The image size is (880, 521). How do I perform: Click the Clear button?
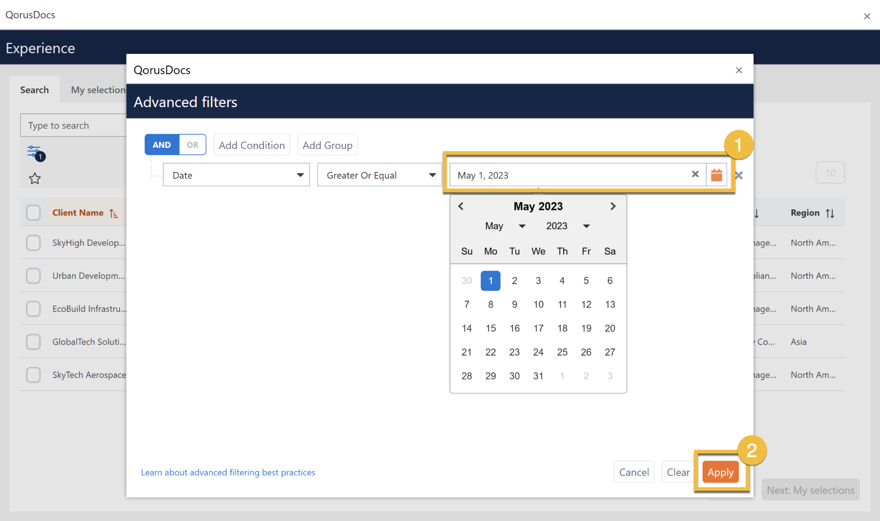(678, 472)
